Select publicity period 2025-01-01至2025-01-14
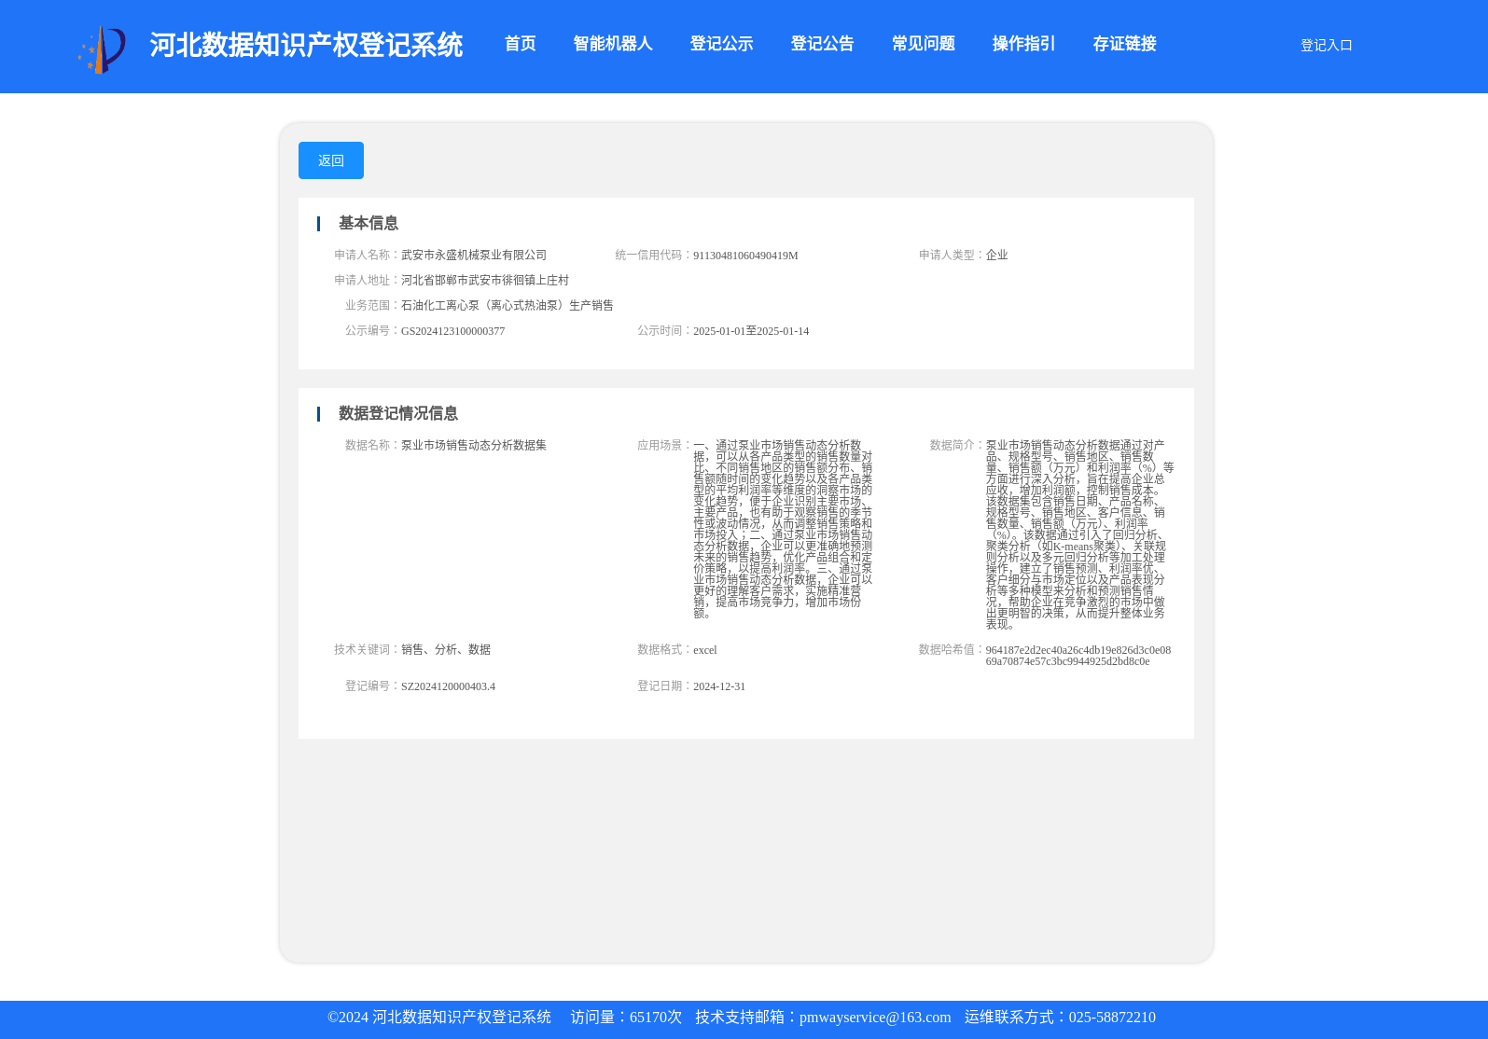The width and height of the screenshot is (1488, 1039). 751,331
